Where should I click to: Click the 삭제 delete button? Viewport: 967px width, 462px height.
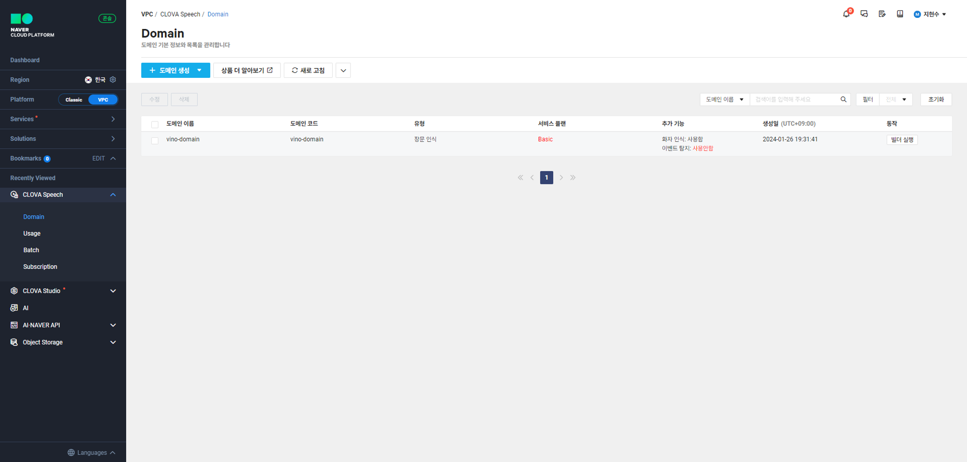(x=184, y=99)
